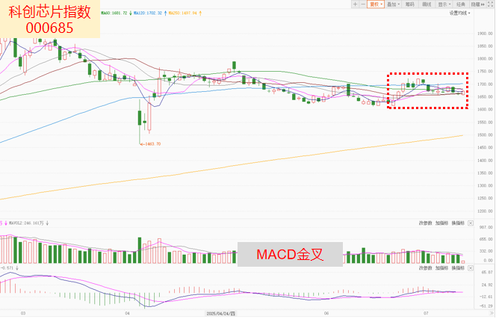Click the 1500.00 price axis label
496x319 pixels.
tap(485, 134)
